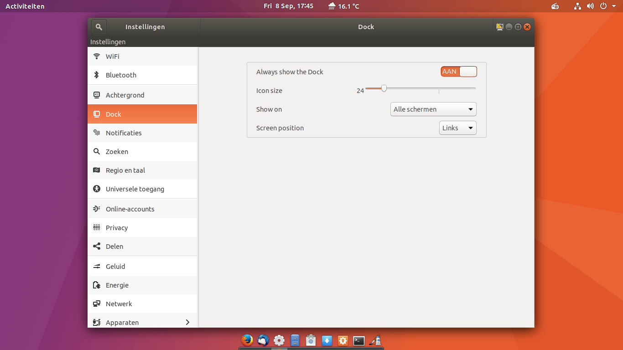Open the Show on 'Alle schermen' dropdown
Image resolution: width=623 pixels, height=350 pixels.
coord(433,109)
